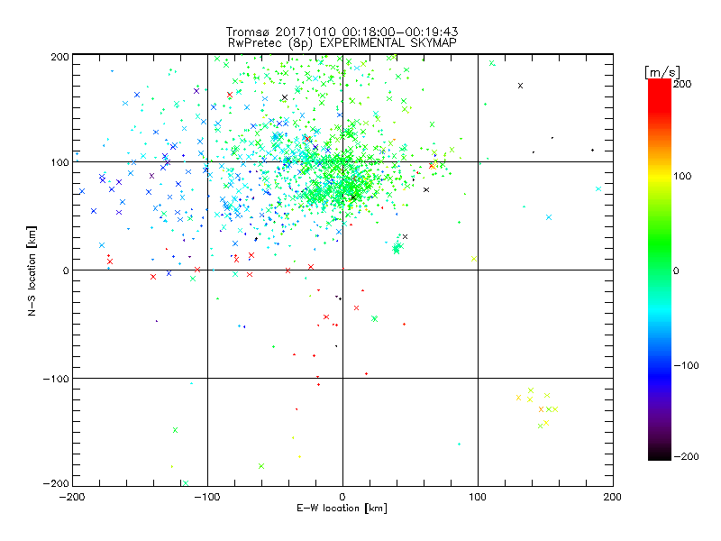
Task: Click the colorbar tick label '200'
Action: tap(682, 84)
